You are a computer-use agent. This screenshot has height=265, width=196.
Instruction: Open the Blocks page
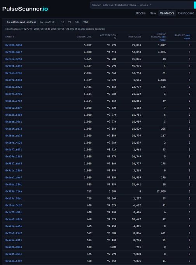coord(141,13)
